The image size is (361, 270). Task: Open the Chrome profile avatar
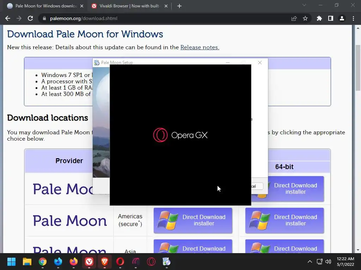pyautogui.click(x=342, y=18)
